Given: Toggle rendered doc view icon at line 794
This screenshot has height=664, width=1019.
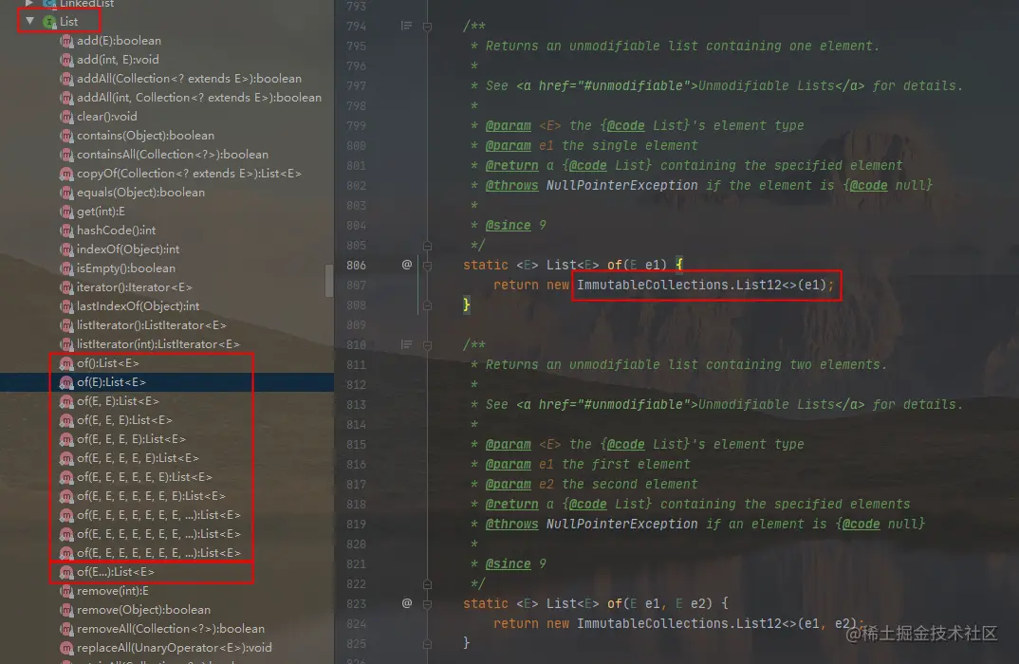Looking at the screenshot, I should 407,26.
